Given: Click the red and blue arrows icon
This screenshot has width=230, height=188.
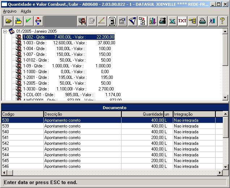Looking at the screenshot, I should click(x=38, y=21).
